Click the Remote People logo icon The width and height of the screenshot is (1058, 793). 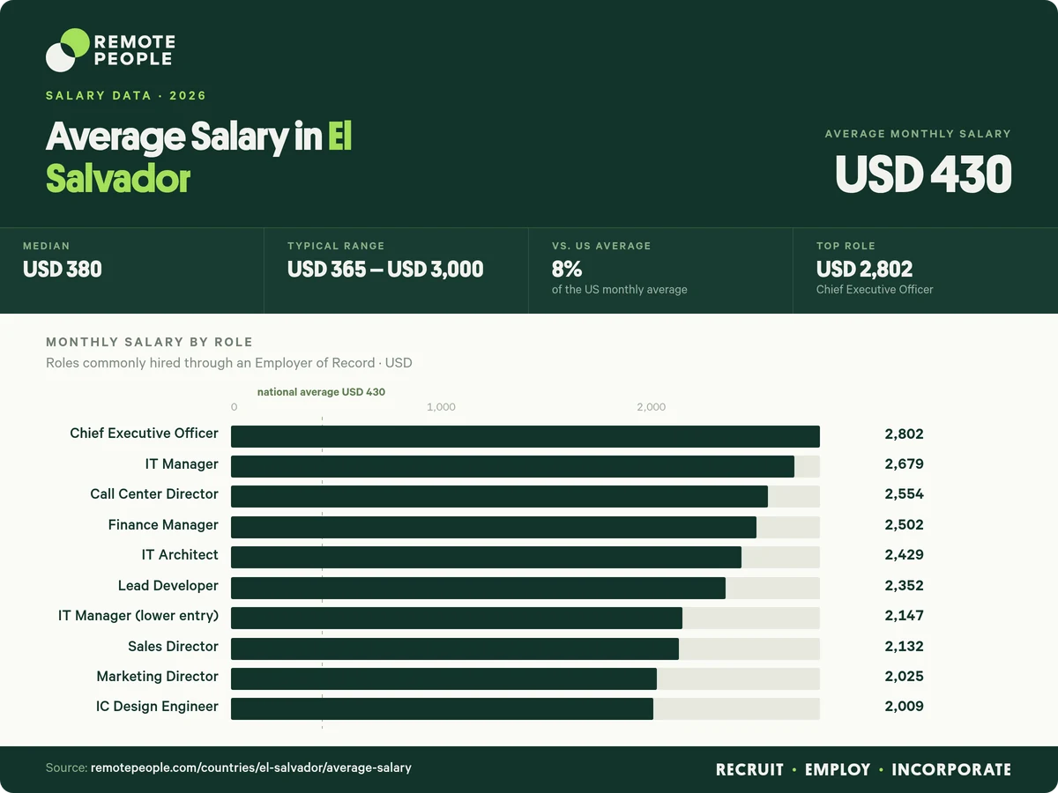coord(68,50)
